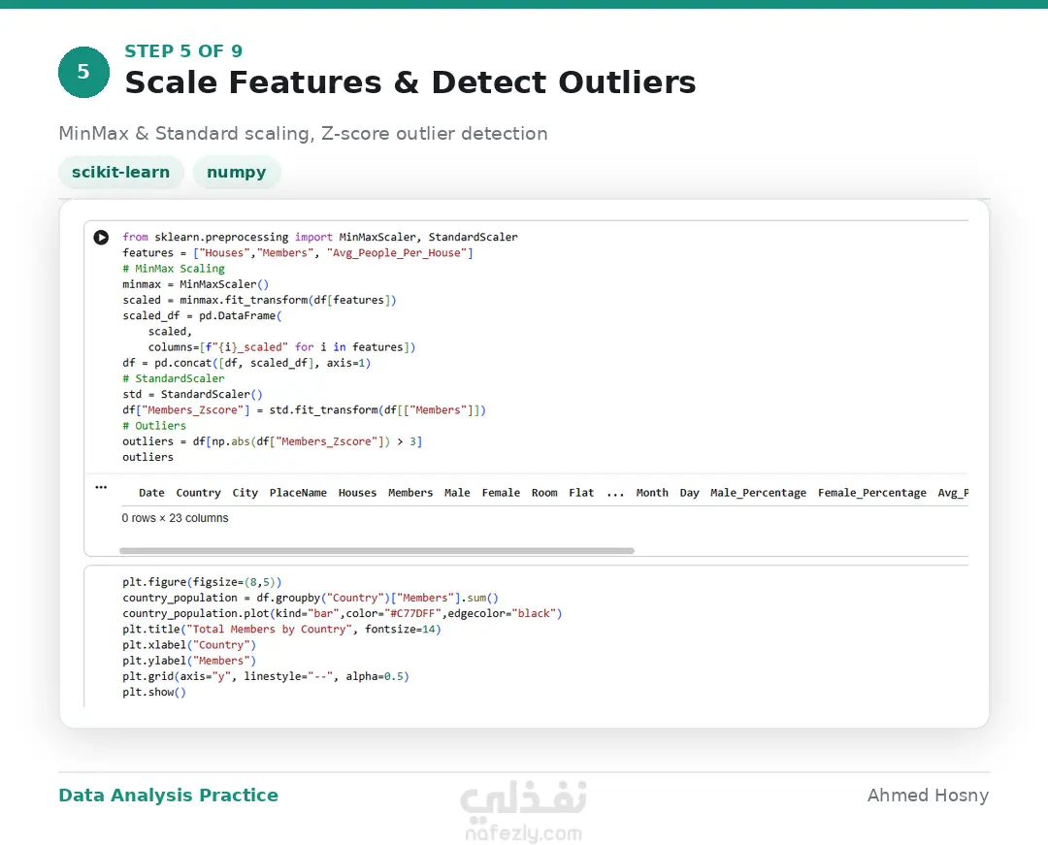Click the Members column header
1048x845 pixels.
pyautogui.click(x=410, y=493)
